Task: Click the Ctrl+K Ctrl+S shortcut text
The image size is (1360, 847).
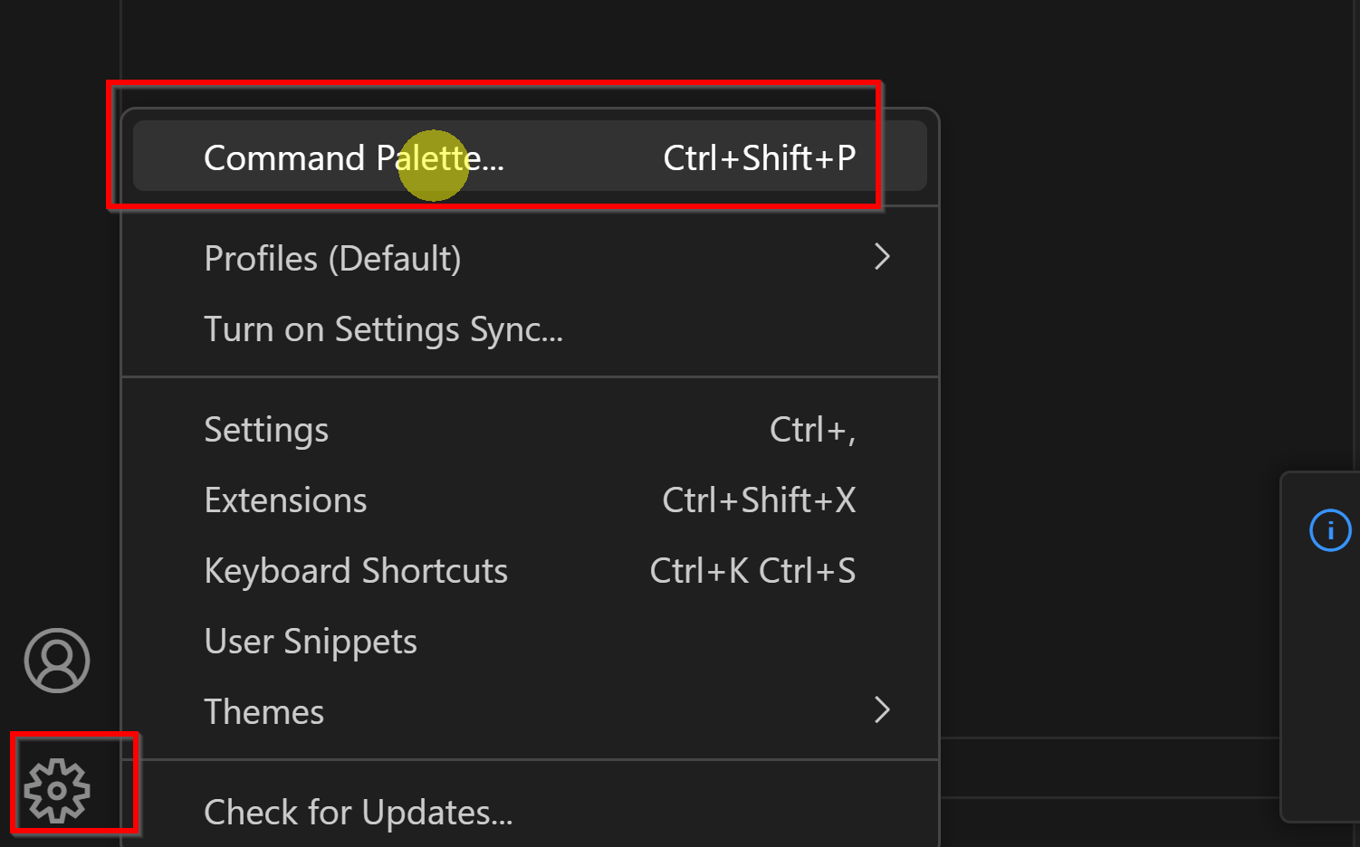Action: click(752, 571)
